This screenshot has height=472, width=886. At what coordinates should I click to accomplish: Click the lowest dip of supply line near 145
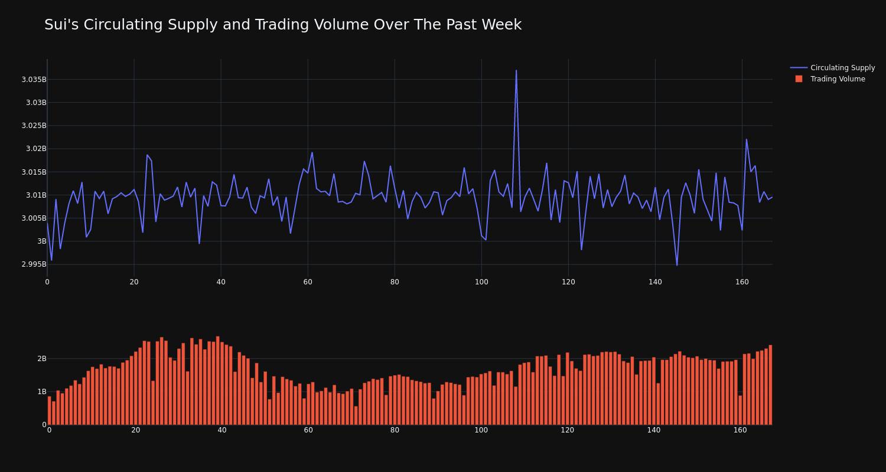point(677,265)
